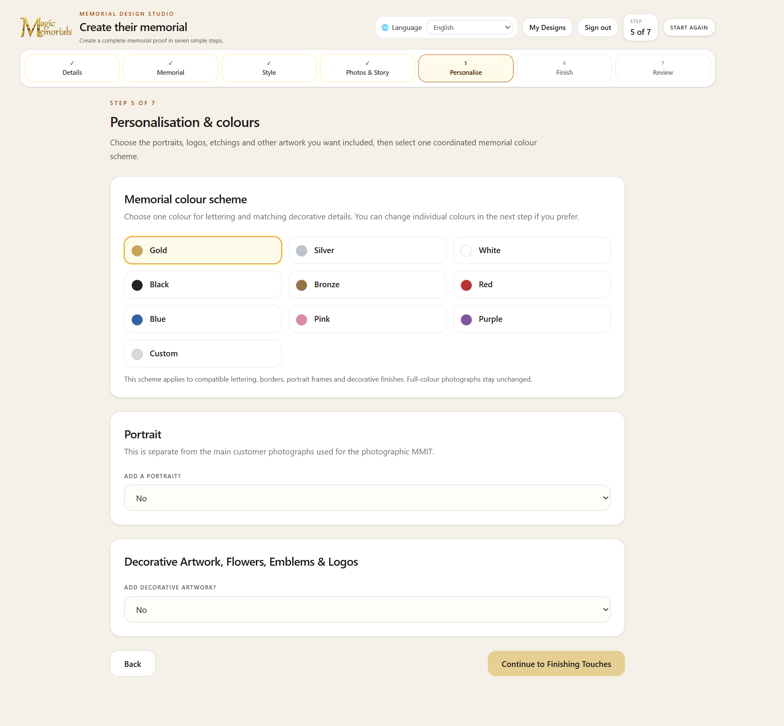Image resolution: width=784 pixels, height=726 pixels.
Task: Jump to the Finish step tab
Action: [x=564, y=68]
